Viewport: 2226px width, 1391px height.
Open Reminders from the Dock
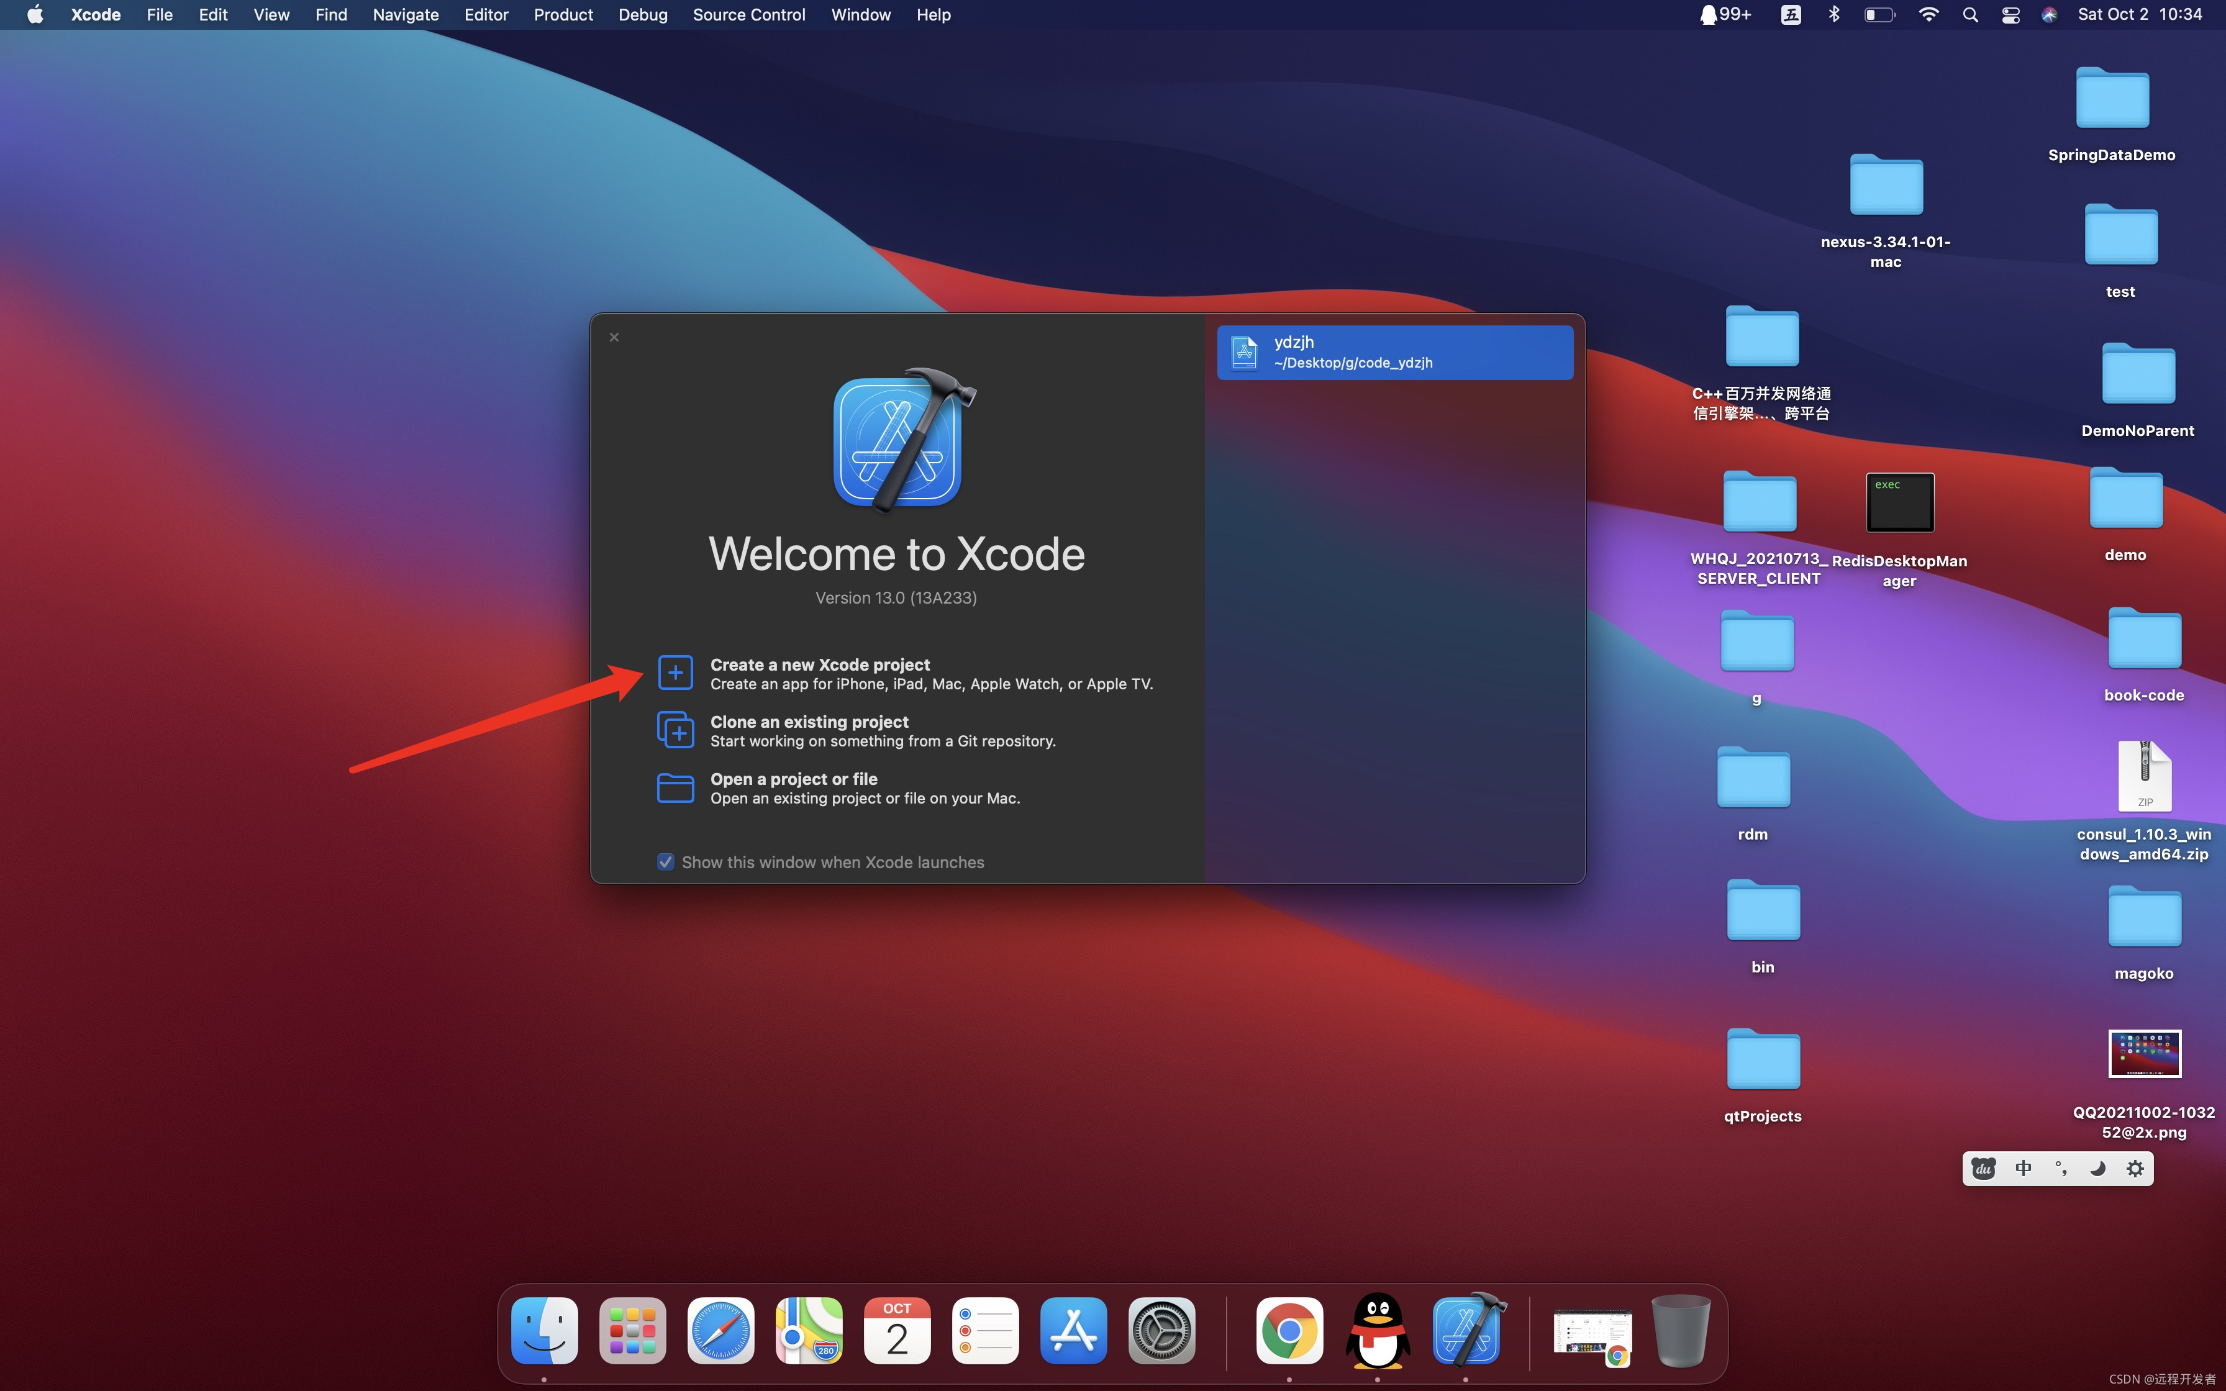point(986,1330)
